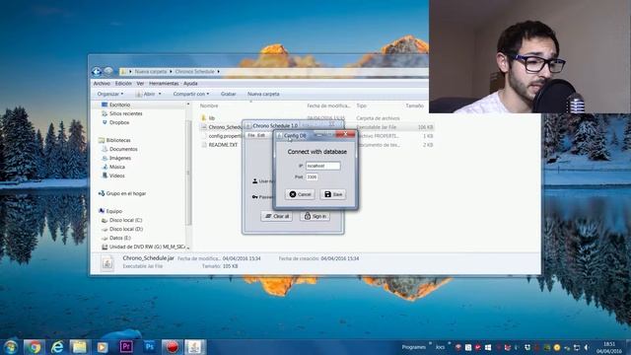
Task: Click the volume tray icon
Action: point(587,347)
